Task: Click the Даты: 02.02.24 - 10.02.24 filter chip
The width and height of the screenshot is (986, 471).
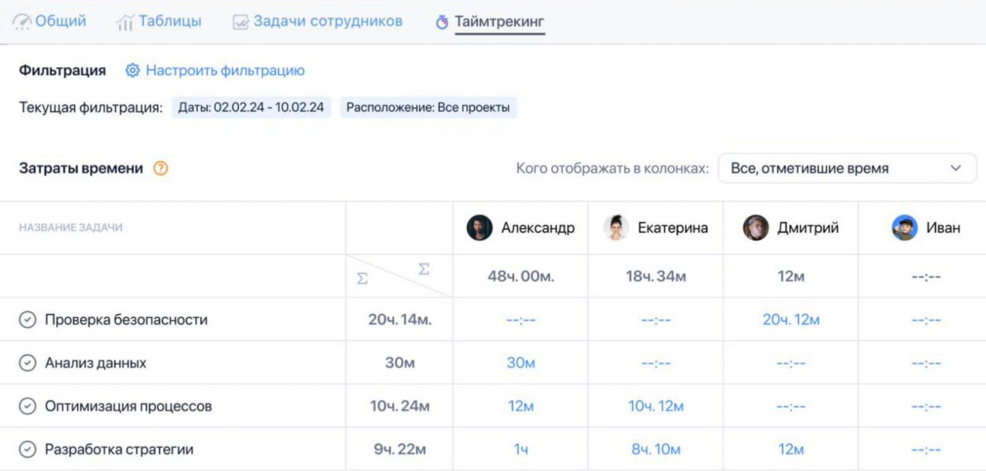Action: (251, 107)
